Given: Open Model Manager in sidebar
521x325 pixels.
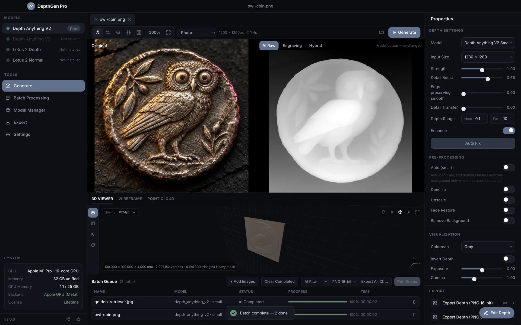Looking at the screenshot, I should coord(43,110).
